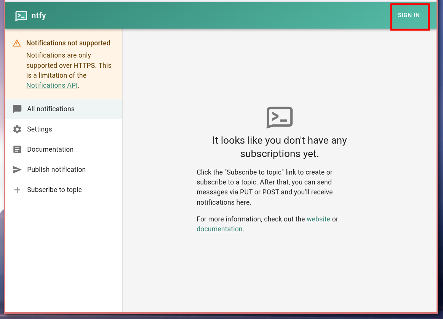Click the Documentation page icon in sidebar

[17, 149]
